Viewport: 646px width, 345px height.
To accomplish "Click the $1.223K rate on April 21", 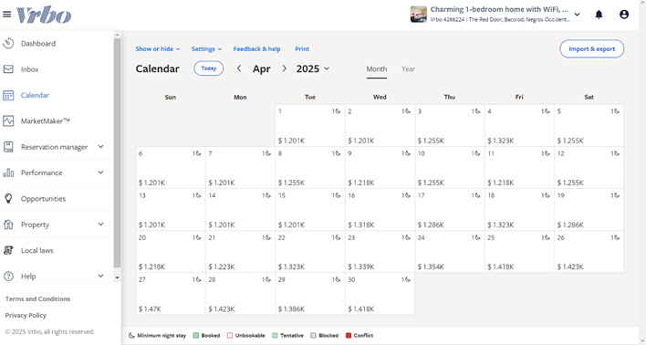I will [x=222, y=267].
